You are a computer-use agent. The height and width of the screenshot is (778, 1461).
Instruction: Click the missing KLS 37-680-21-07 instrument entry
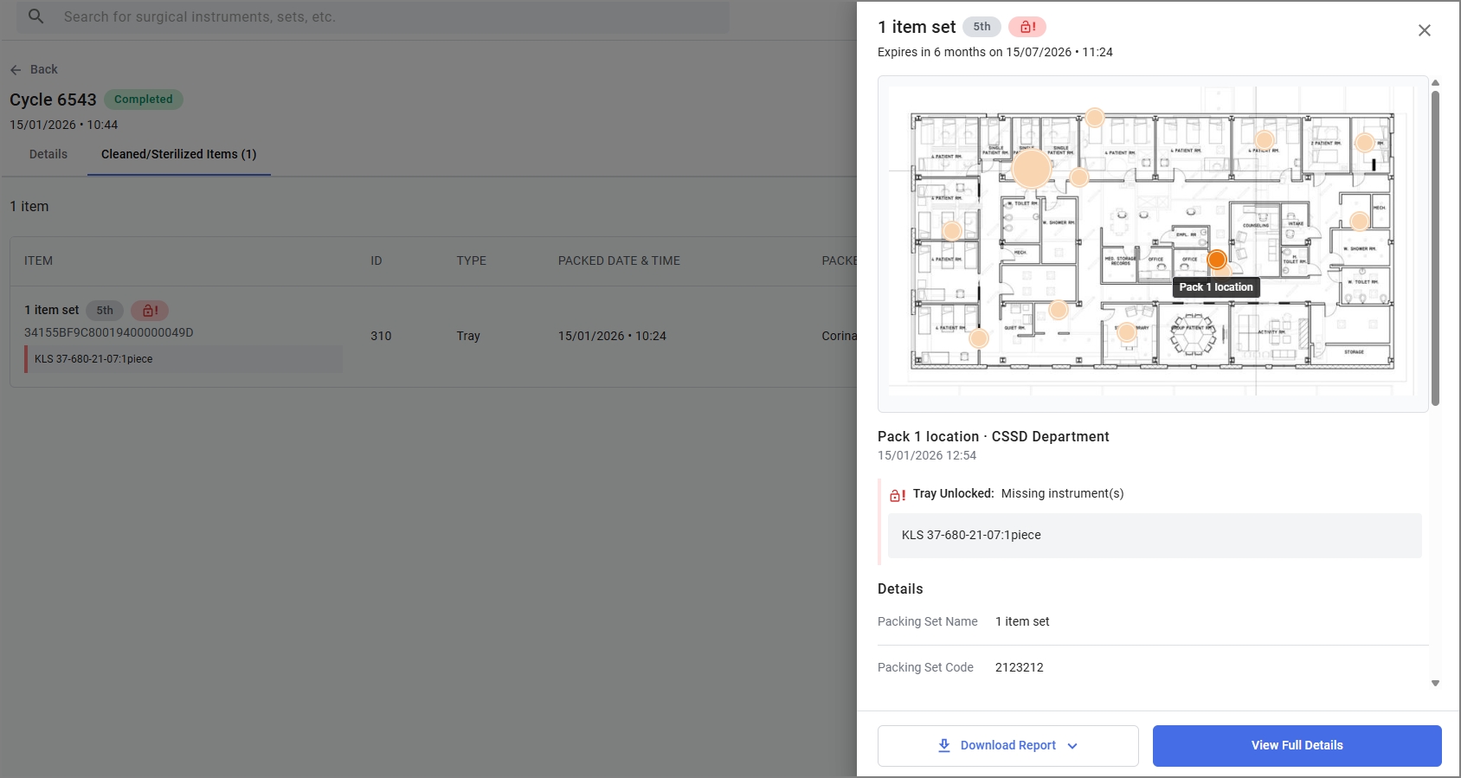click(1155, 535)
